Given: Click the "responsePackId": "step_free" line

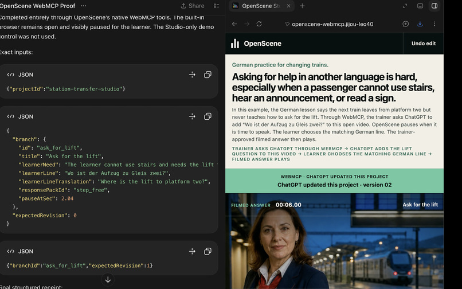Looking at the screenshot, I should [x=64, y=190].
